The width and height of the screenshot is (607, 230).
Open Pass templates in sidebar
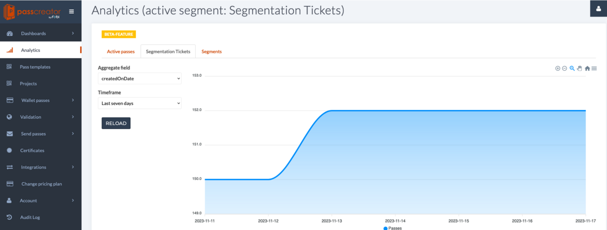point(35,67)
